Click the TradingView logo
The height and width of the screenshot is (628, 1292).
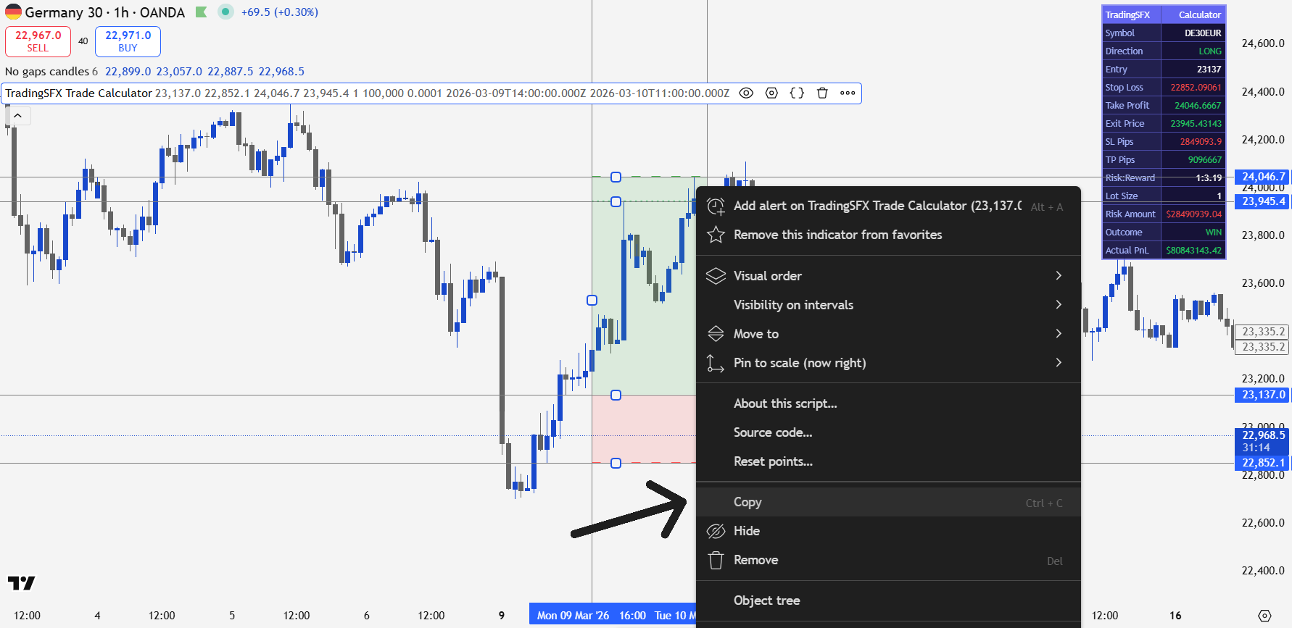tap(21, 582)
